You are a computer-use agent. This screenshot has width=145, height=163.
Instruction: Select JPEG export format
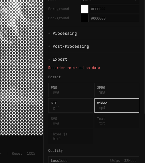pos(117,90)
